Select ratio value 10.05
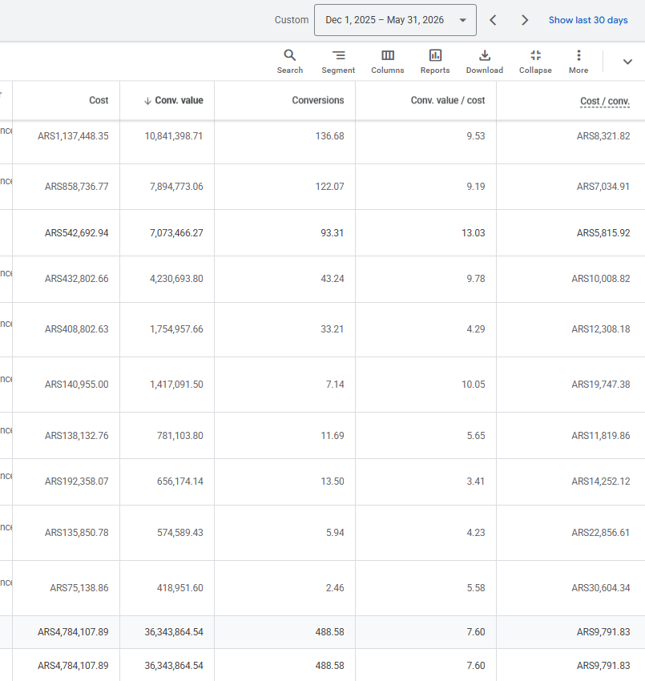The width and height of the screenshot is (645, 681). [473, 385]
